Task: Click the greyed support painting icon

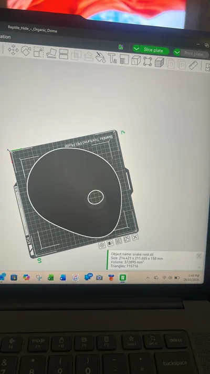Action: 88,56
